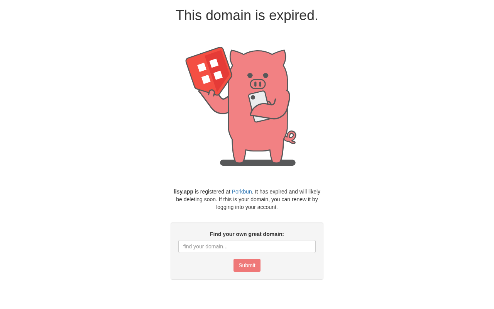494x309 pixels.
Task: Click the bold lisy.app domain name
Action: (183, 192)
